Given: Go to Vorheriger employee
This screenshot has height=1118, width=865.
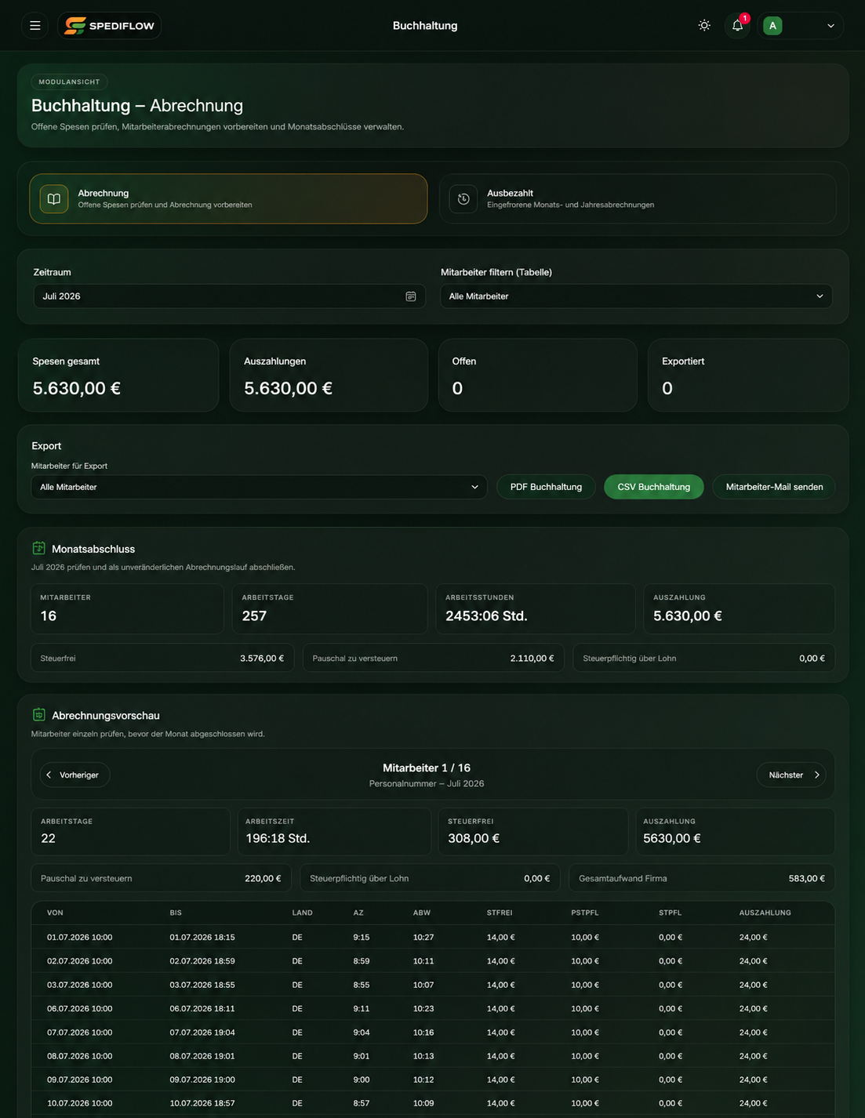Looking at the screenshot, I should (75, 775).
